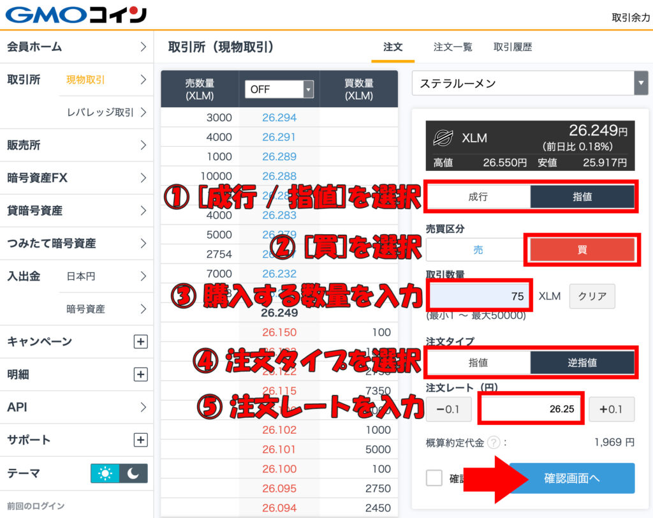Screen dimensions: 653x518
Task: Switch to 注文一覧 tab
Action: [x=453, y=47]
